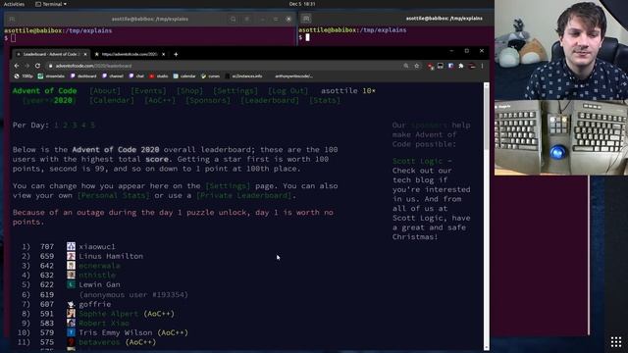Click new tab icon in left terminal

pyautogui.click(x=12, y=19)
